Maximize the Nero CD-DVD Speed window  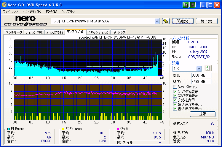(x=210, y=5)
